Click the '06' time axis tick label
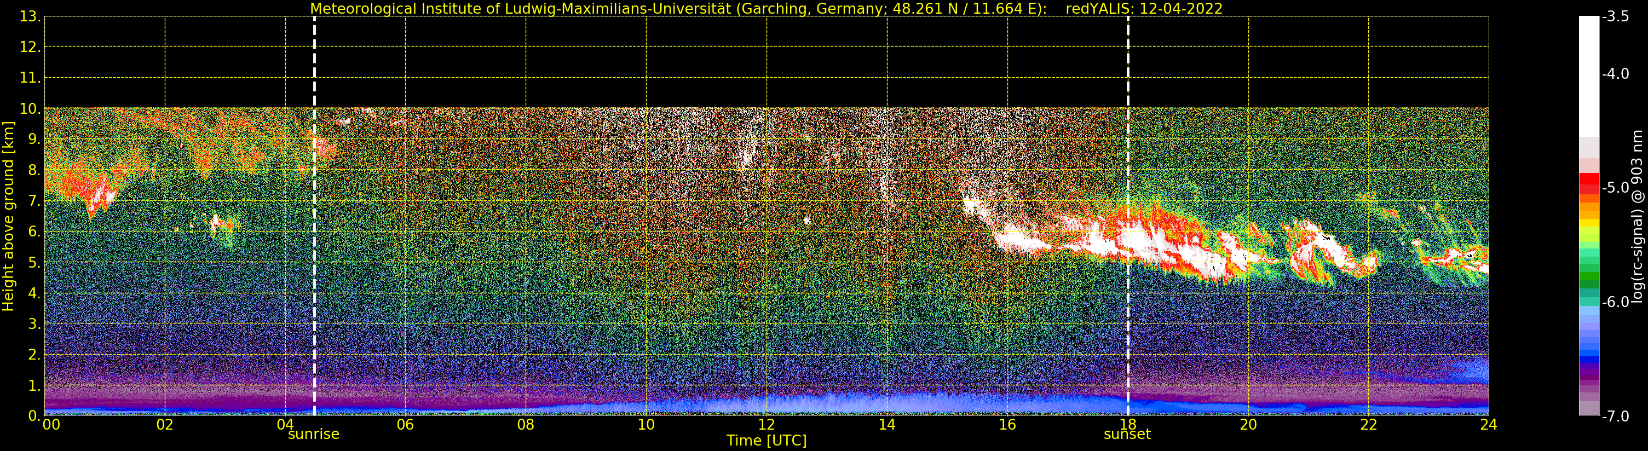Image resolution: width=1648 pixels, height=451 pixels. [x=406, y=425]
